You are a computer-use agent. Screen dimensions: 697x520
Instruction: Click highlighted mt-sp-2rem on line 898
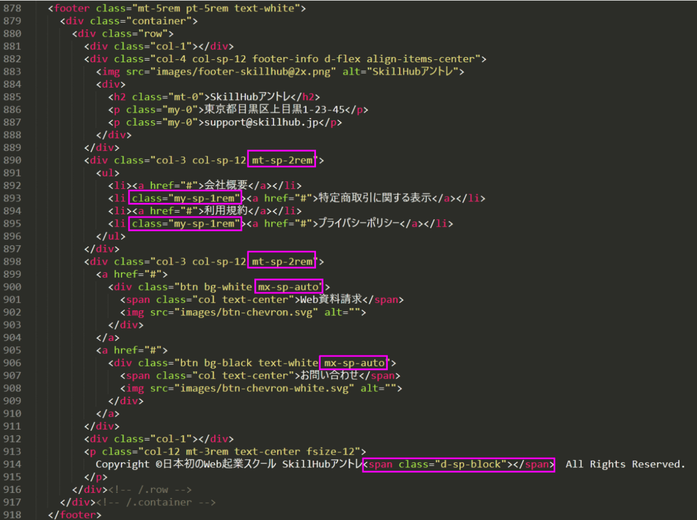[282, 262]
